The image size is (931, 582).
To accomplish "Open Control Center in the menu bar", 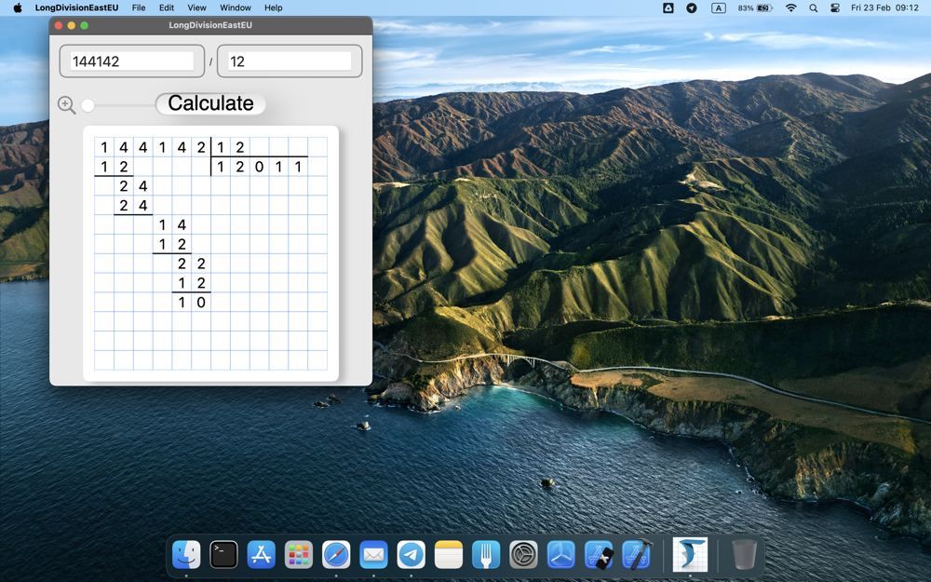I will click(x=834, y=7).
